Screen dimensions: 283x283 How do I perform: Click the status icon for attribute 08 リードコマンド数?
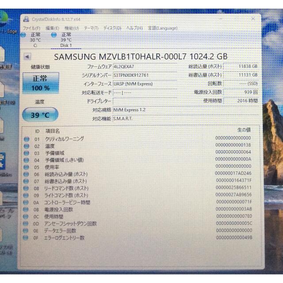tap(26, 188)
